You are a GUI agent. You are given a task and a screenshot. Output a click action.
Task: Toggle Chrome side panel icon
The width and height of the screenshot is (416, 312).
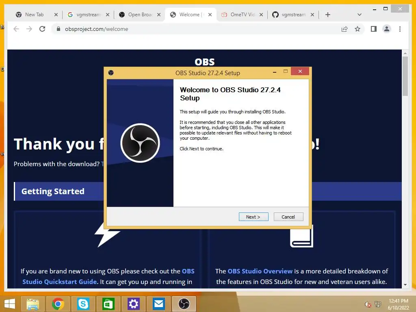374,29
